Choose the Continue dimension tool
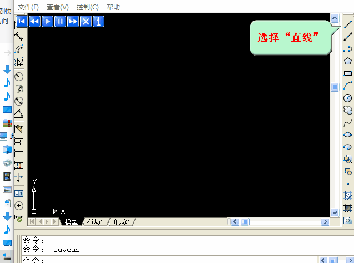 point(19,153)
